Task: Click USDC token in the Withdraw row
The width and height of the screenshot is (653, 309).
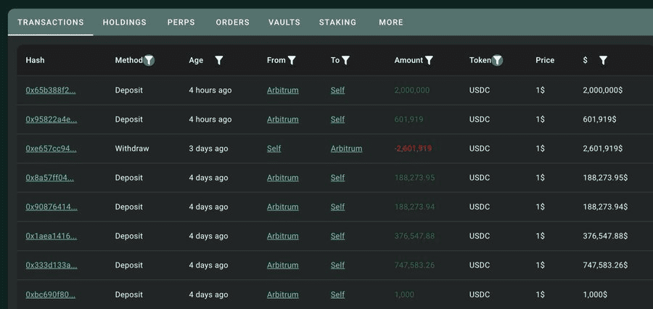Action: (x=480, y=149)
